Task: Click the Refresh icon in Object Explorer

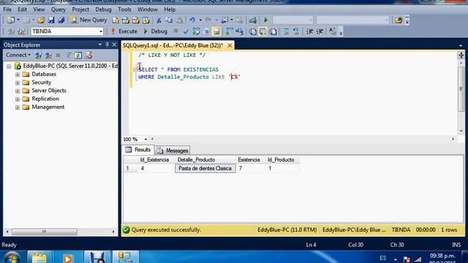Action: tap(78, 56)
